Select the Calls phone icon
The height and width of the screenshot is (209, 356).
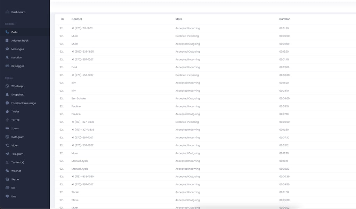click(x=7, y=32)
